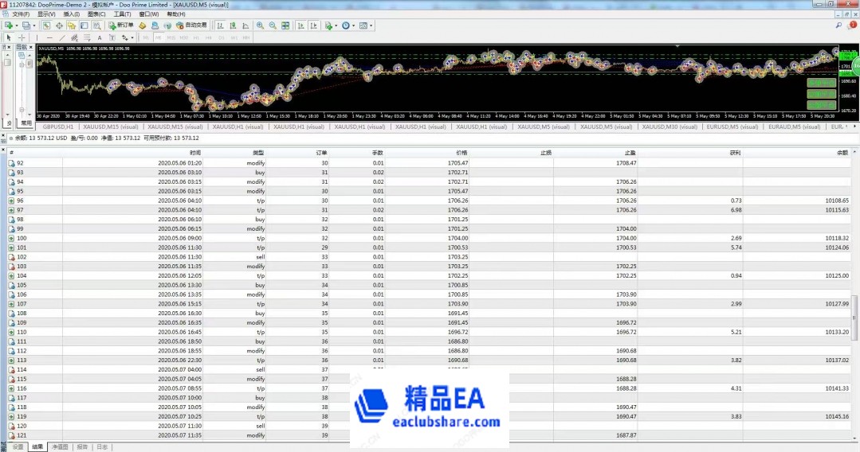Select the crosshair cursor tool
This screenshot has width=860, height=452.
(x=22, y=37)
